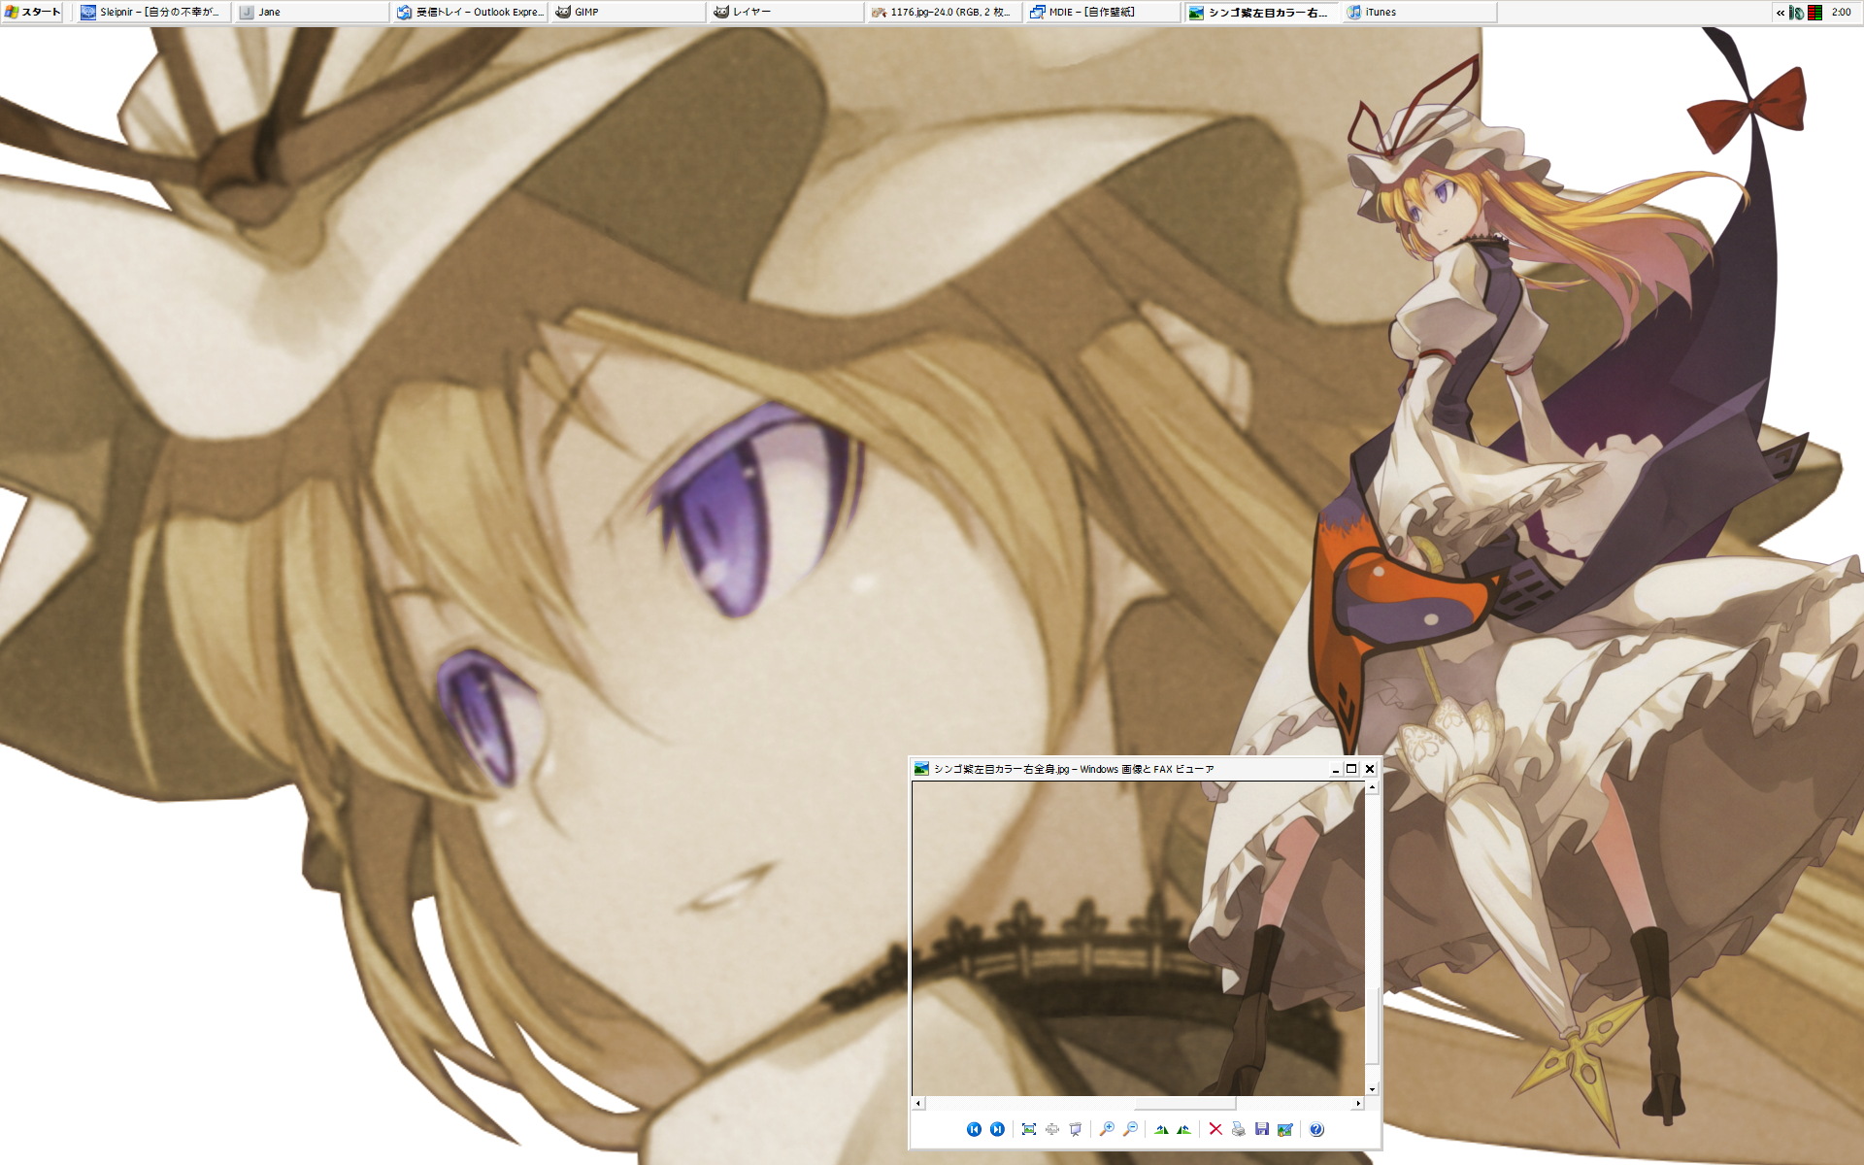This screenshot has height=1165, width=1864.
Task: Go to the previous image in the viewer
Action: (x=974, y=1129)
